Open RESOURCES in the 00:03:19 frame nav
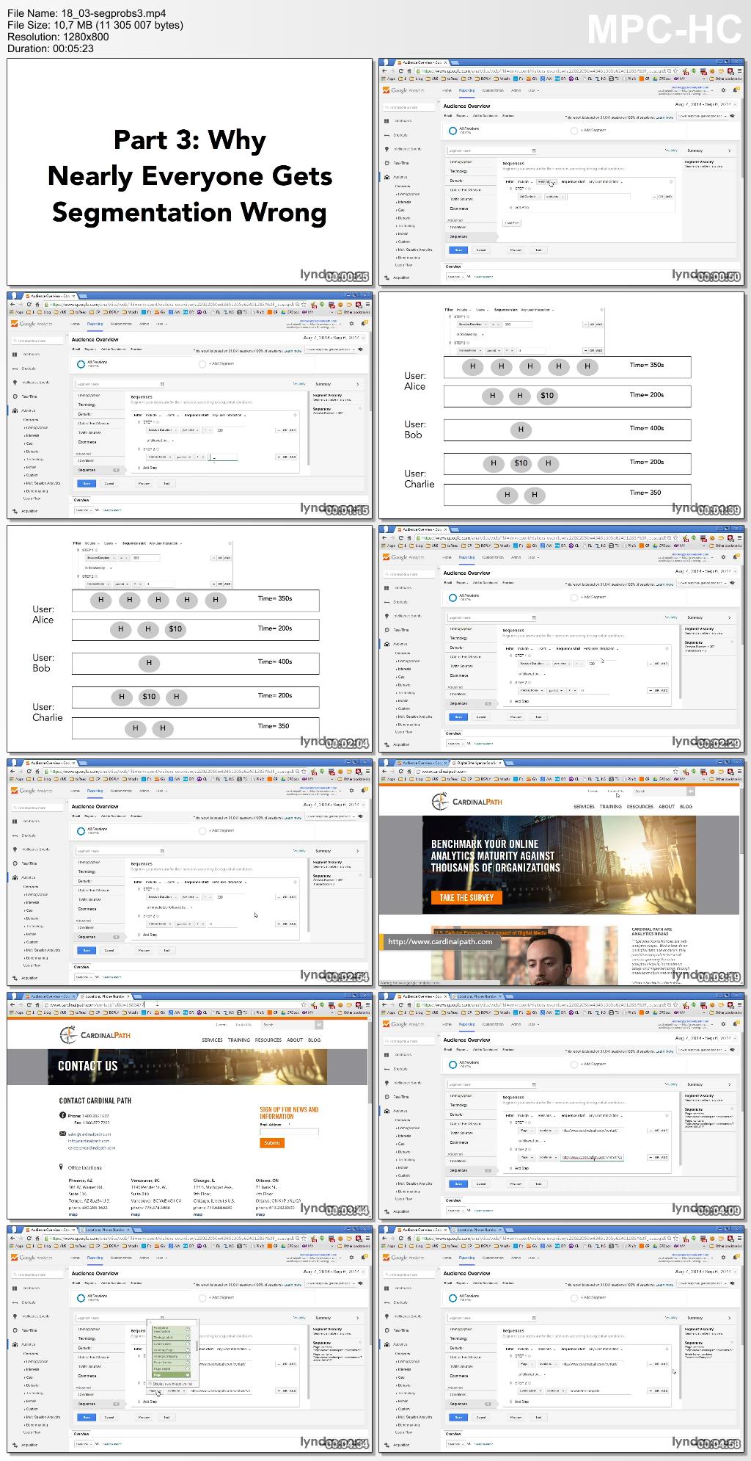Viewport: 751px width, 1461px height. tap(640, 806)
